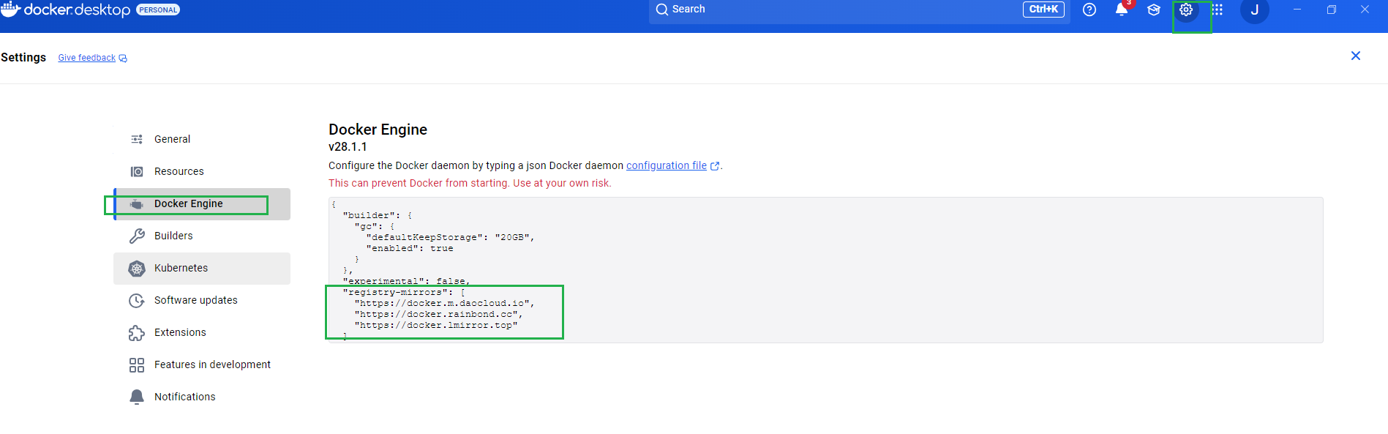Click the "builder" line in the JSON
This screenshot has height=434, width=1388.
coord(378,215)
